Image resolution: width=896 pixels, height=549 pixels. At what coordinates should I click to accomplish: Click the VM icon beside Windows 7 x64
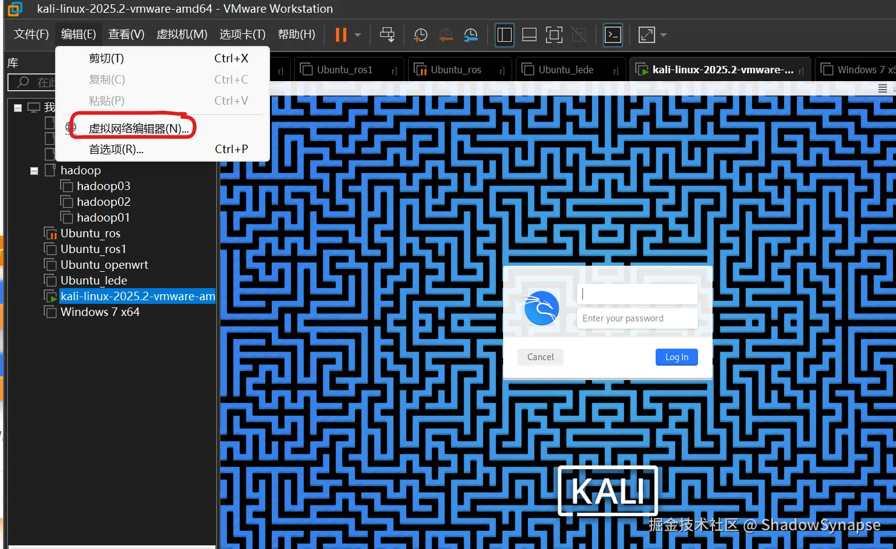tap(50, 312)
